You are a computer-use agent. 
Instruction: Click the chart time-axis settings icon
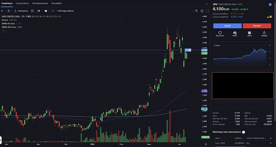click(206, 144)
